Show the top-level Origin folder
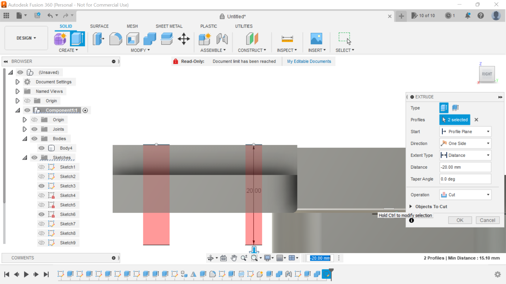Screen dimensions: 506x284 (x=27, y=101)
